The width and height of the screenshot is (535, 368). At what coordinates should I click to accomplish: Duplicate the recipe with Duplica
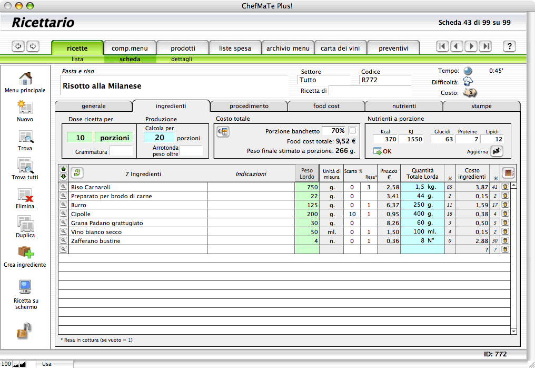(25, 224)
